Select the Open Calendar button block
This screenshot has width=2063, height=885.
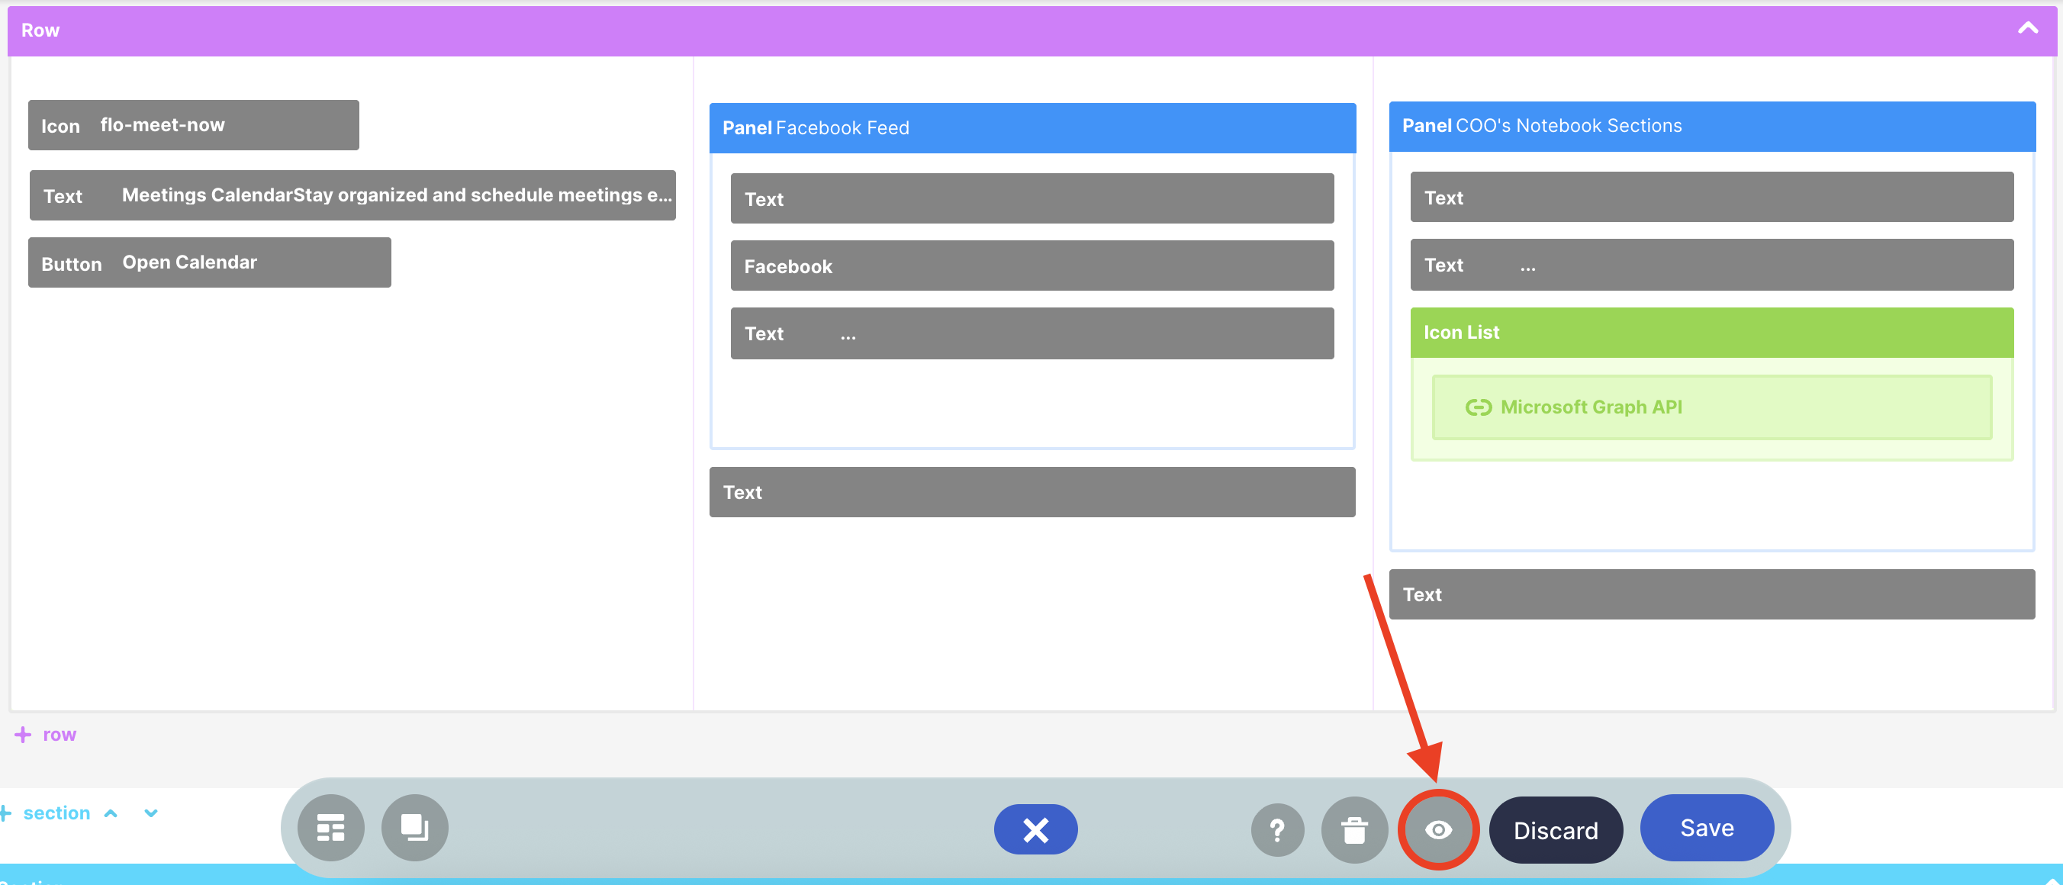pos(209,262)
